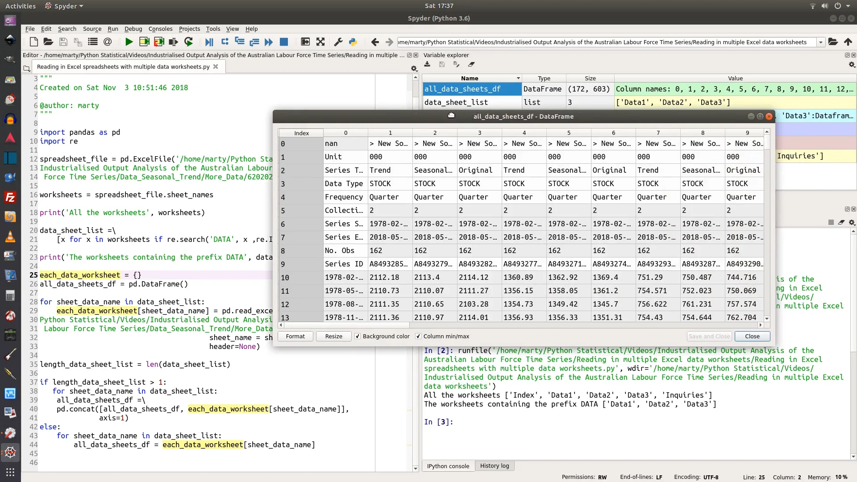Uncheck Background color in the DataFrame viewer

[x=358, y=336]
